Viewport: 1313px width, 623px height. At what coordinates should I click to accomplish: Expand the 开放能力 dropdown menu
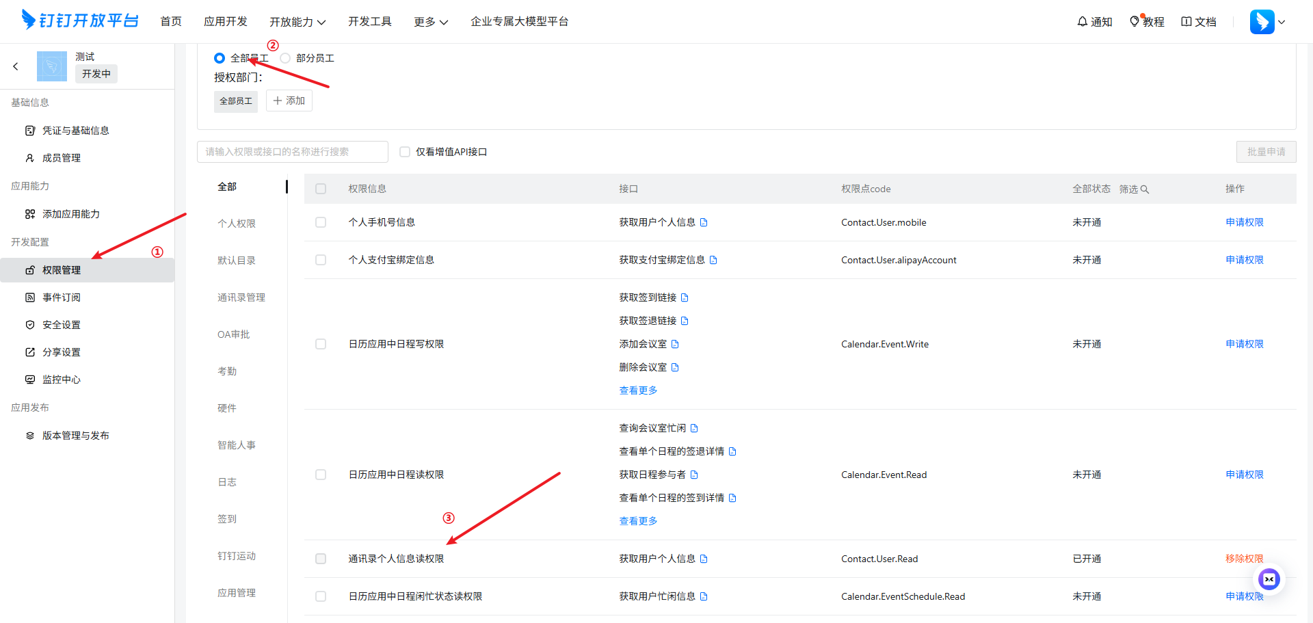click(297, 22)
